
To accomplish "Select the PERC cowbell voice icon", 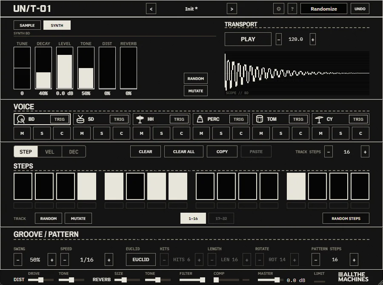I will coord(200,119).
